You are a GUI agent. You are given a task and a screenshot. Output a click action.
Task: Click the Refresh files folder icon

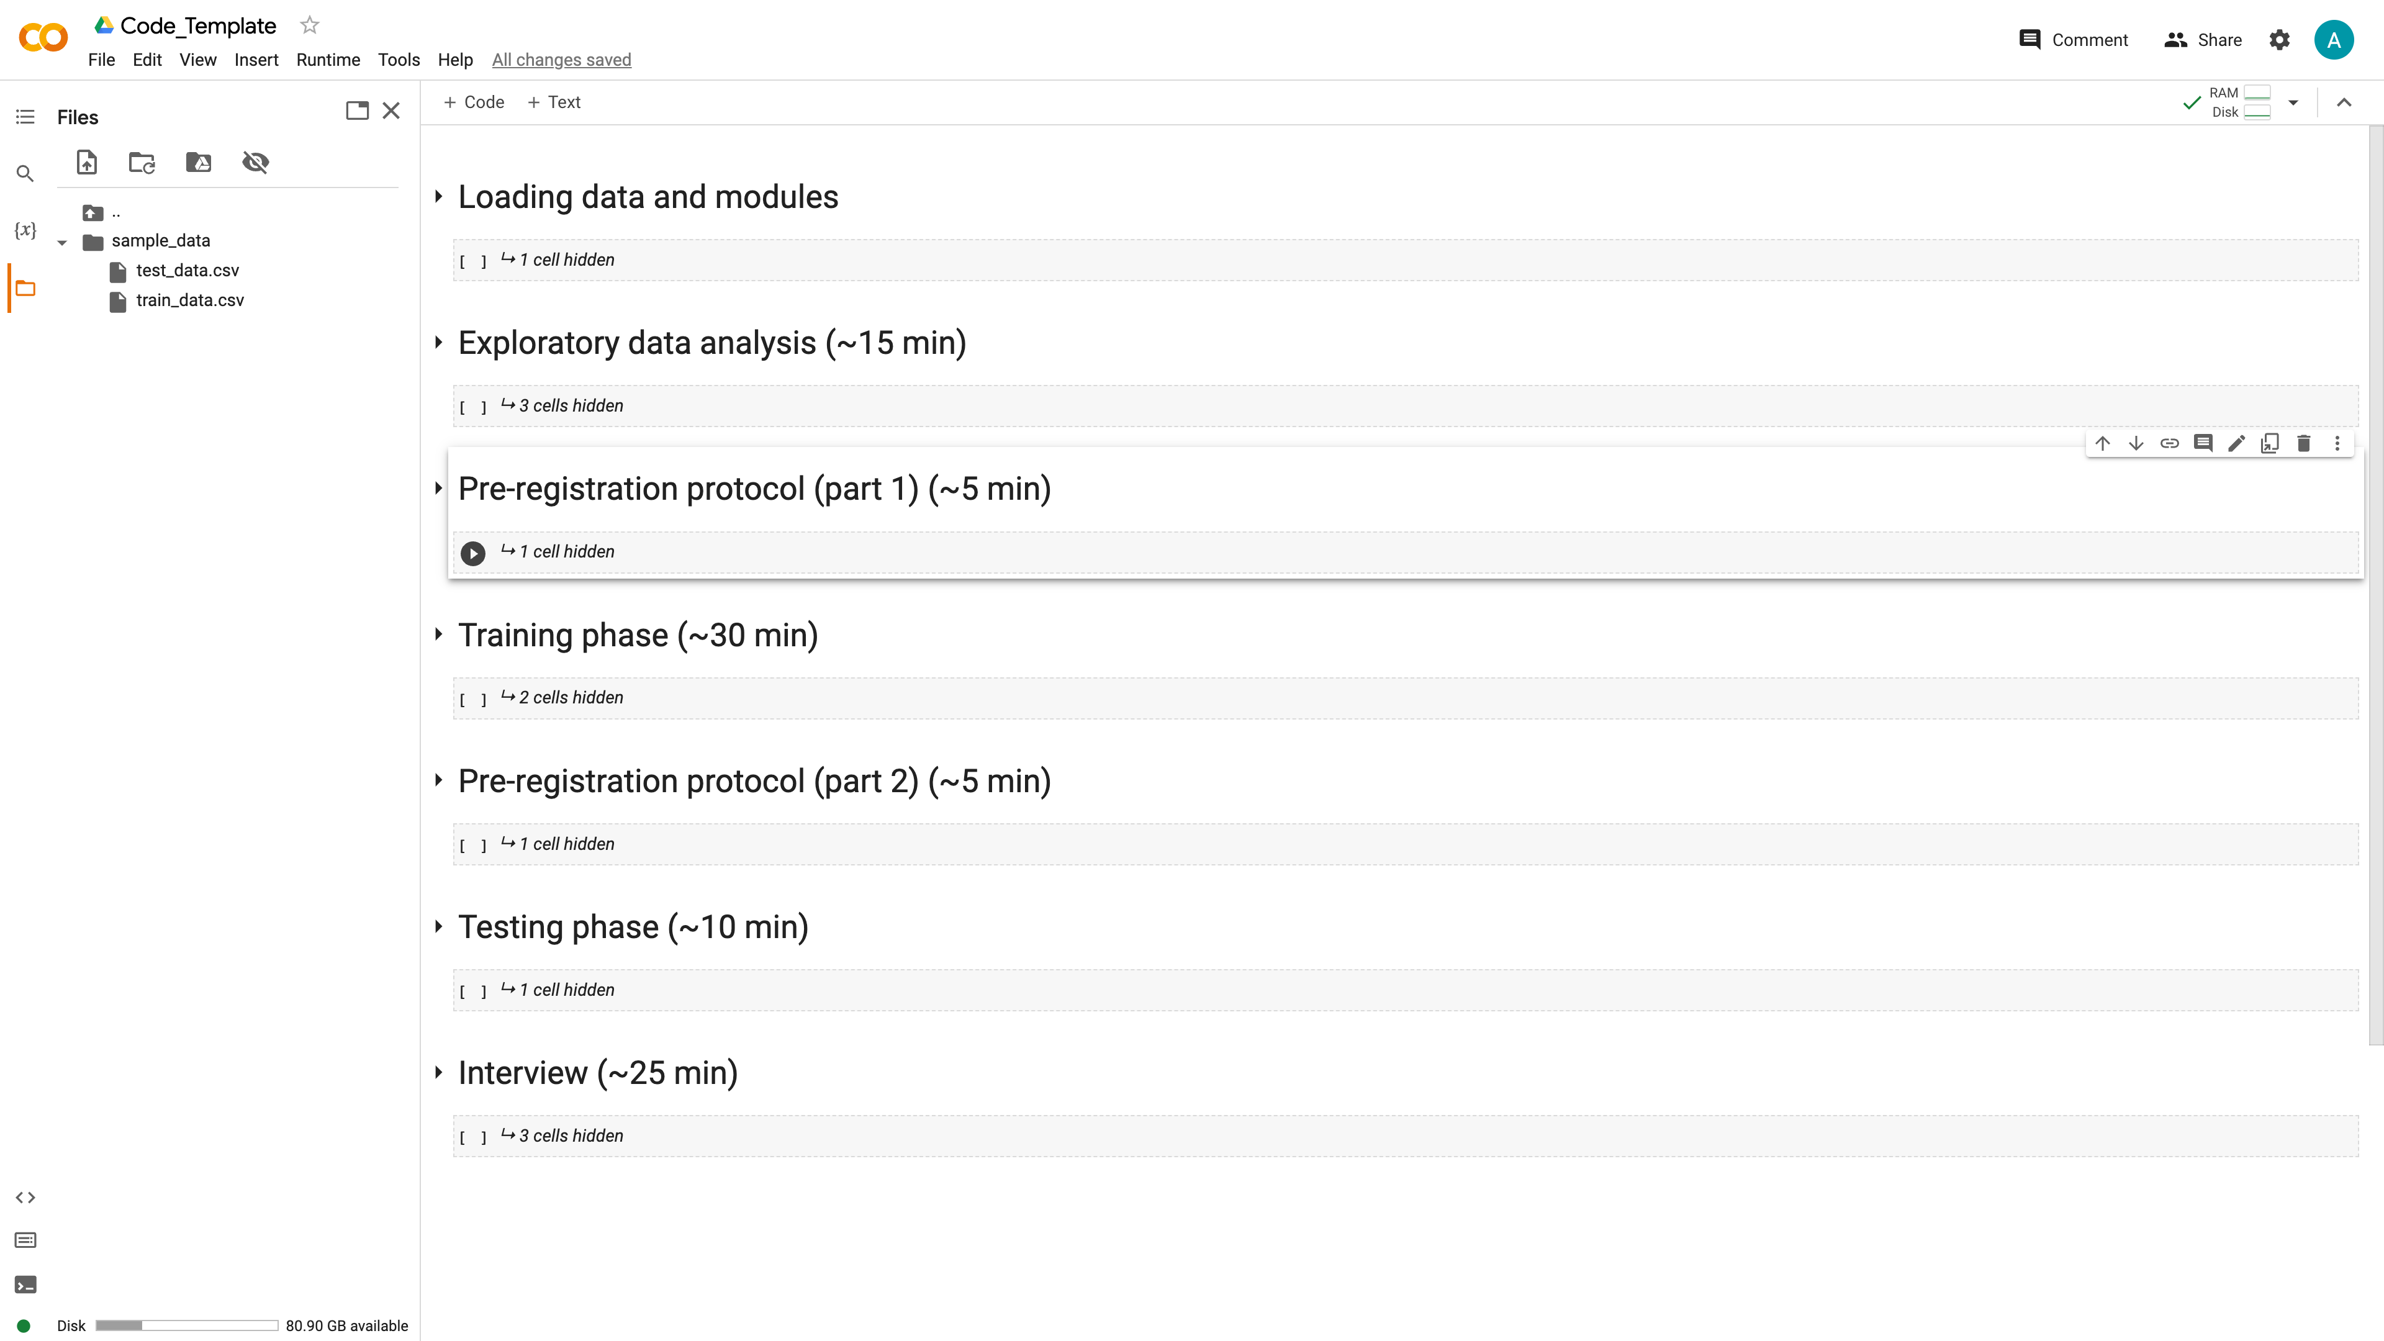142,163
